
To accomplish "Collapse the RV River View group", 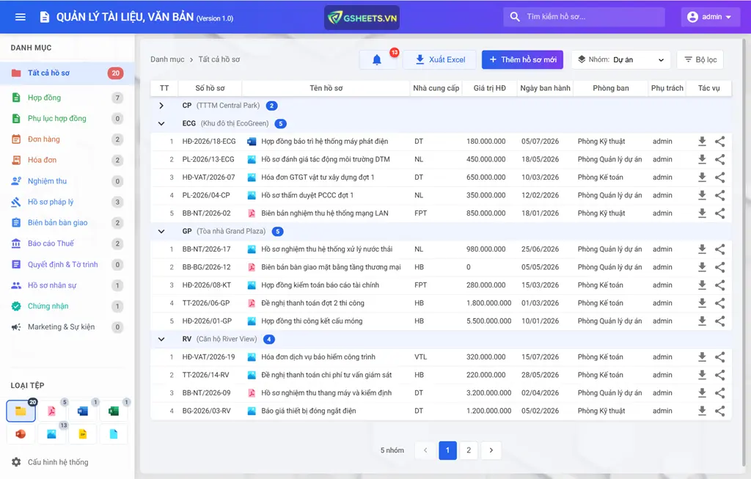I will pos(161,339).
